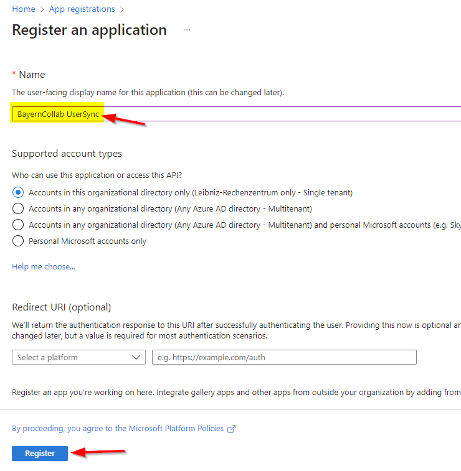The height and width of the screenshot is (471, 461).
Task: Click the Redirect URI example.com/auth input field
Action: click(x=284, y=357)
